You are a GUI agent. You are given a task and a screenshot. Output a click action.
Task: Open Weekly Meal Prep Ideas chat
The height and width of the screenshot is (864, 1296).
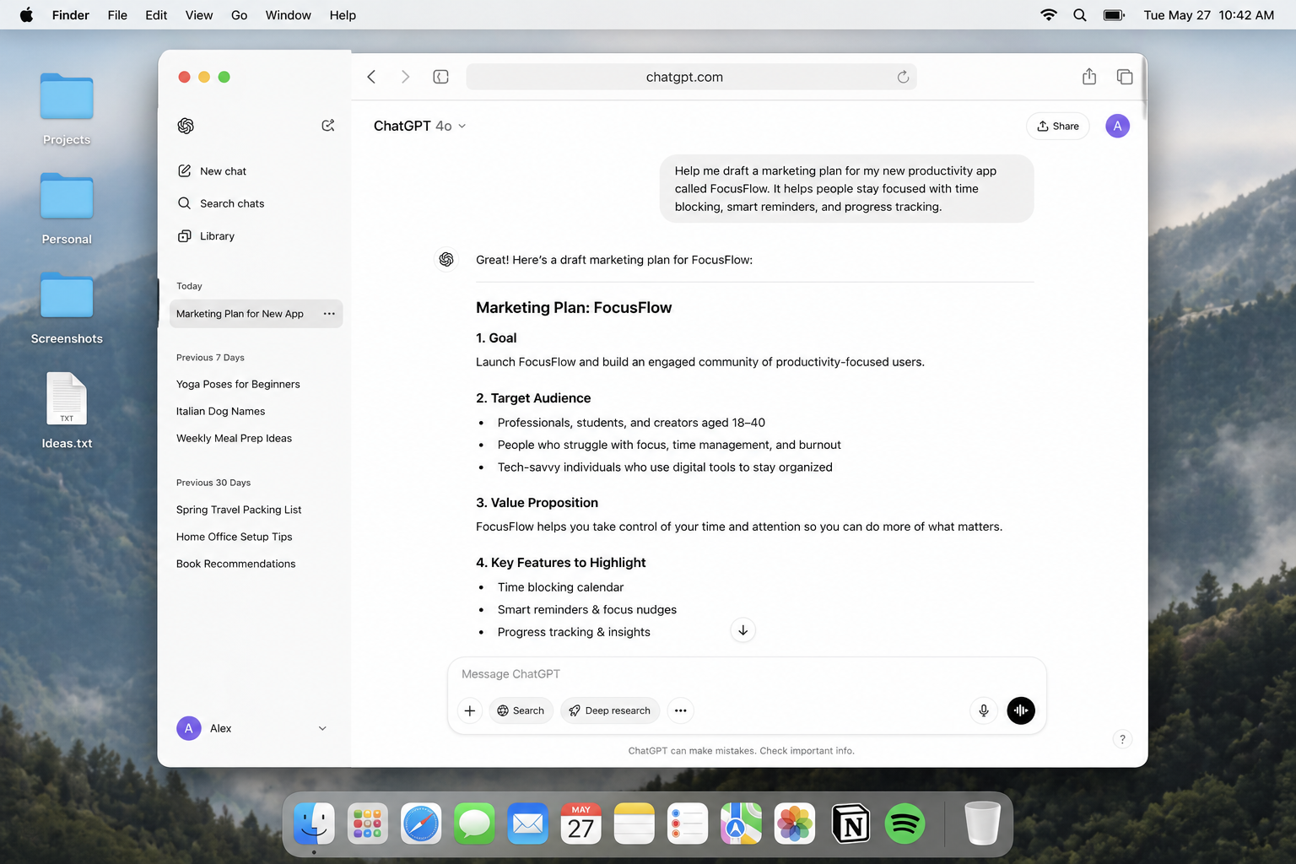tap(234, 438)
